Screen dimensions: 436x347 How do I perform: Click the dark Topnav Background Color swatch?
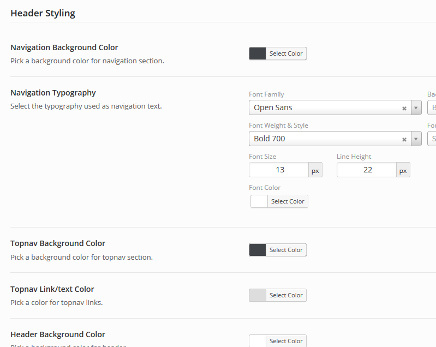point(258,250)
